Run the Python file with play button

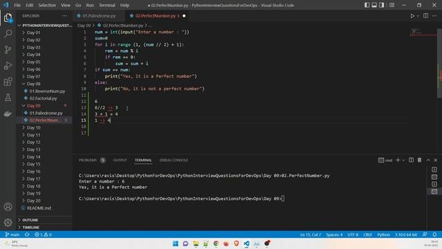[x=412, y=16]
